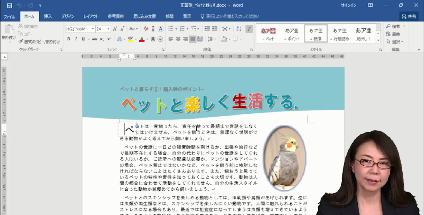Click the Increase Indent icon
This screenshot has height=215, width=424.
(x=215, y=29)
